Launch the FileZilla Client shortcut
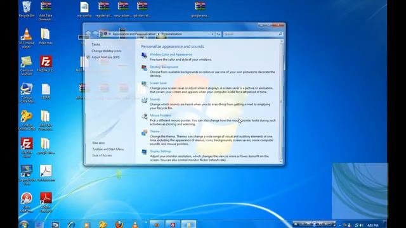 [27, 148]
